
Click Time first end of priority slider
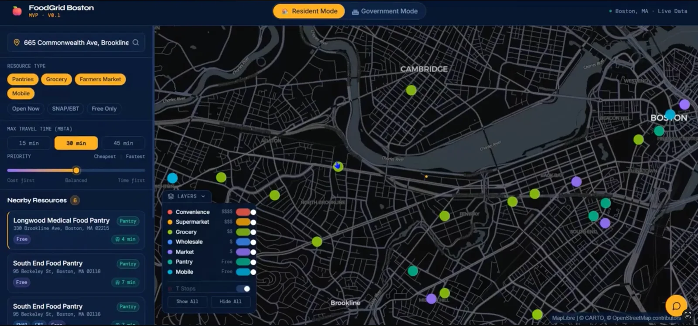tap(131, 180)
